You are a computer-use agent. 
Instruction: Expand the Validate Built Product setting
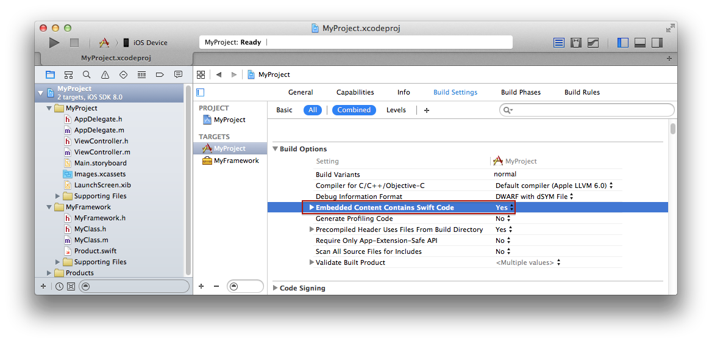[x=311, y=262]
